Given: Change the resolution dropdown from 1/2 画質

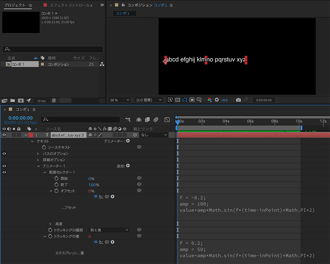Looking at the screenshot, I should [149, 100].
